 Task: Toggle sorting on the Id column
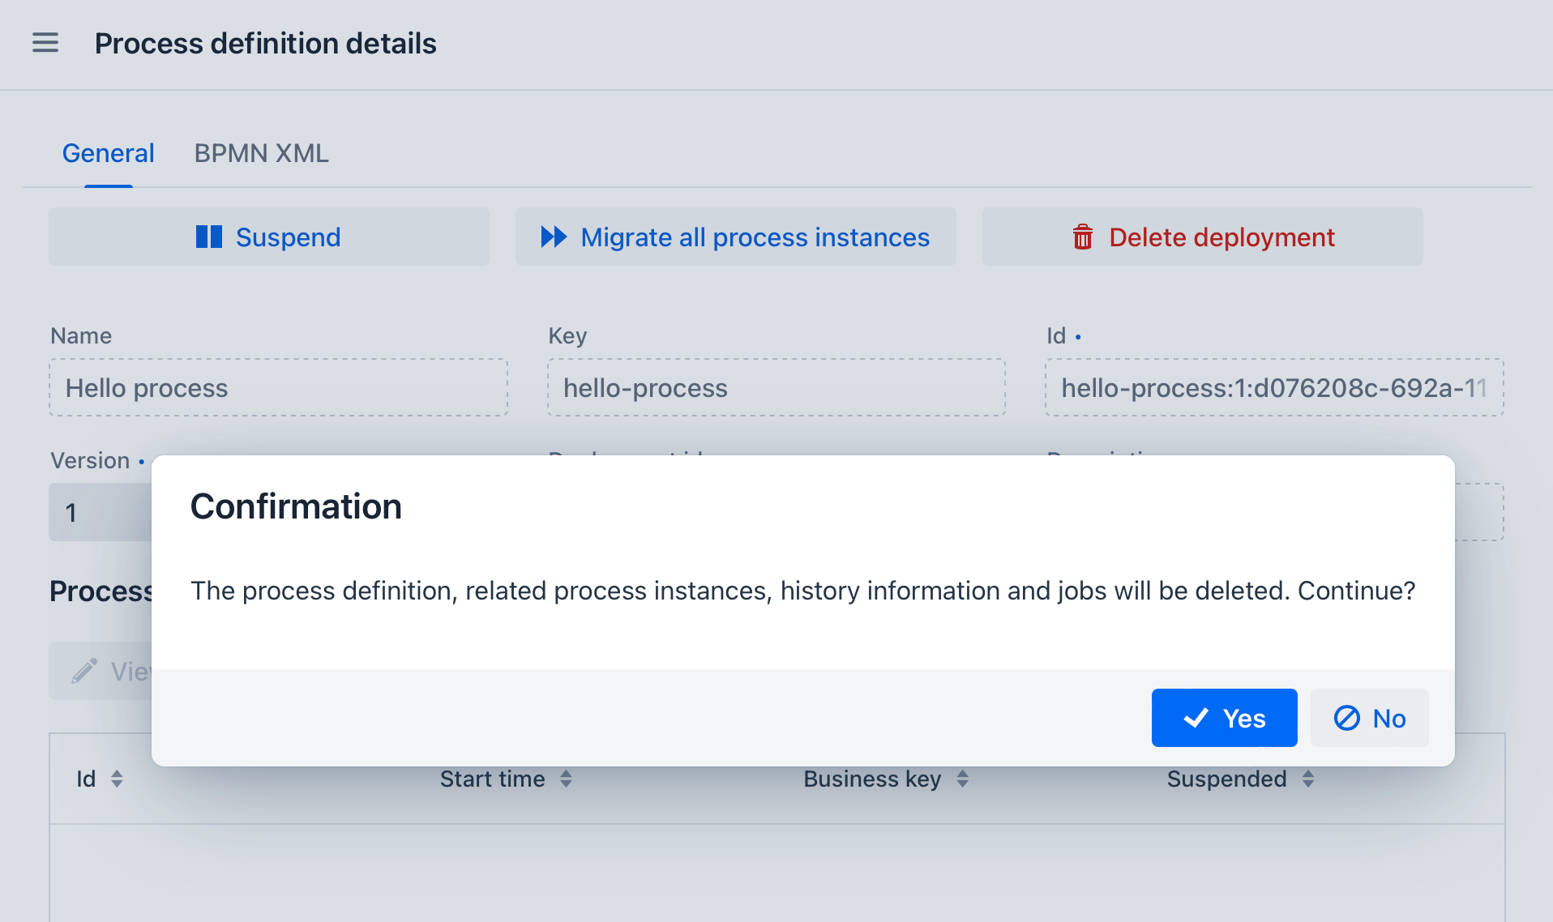tap(116, 779)
